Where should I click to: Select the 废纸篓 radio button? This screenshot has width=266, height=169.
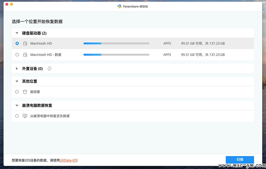[17, 92]
